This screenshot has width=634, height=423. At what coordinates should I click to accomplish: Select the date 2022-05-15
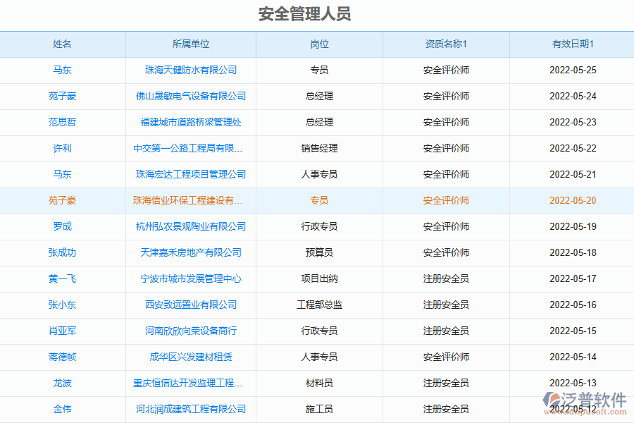(x=573, y=331)
